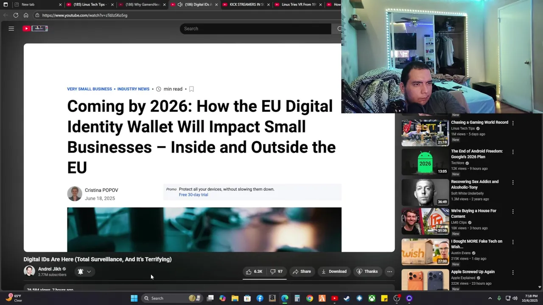Open YouTube app icon in taskbar
This screenshot has height=305, width=543.
334,298
